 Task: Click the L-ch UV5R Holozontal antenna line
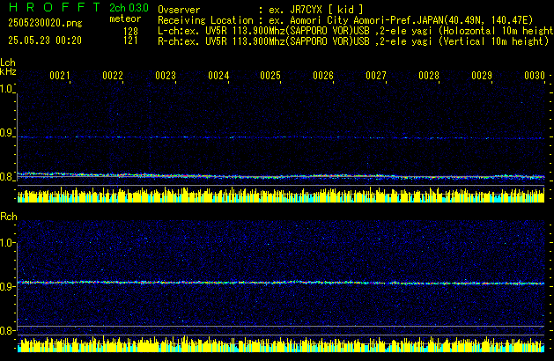point(356,31)
